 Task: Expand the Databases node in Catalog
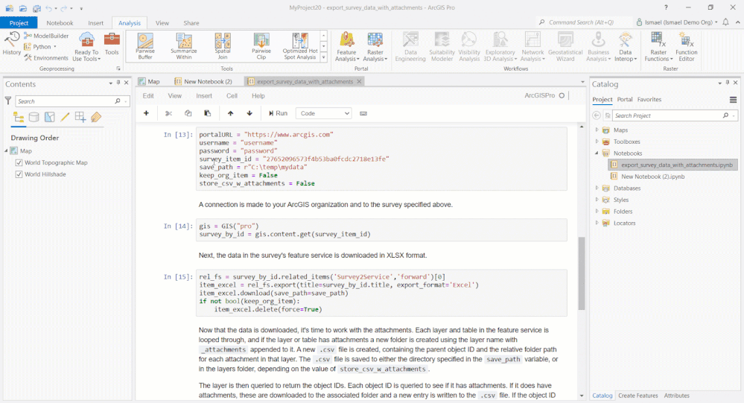pyautogui.click(x=597, y=188)
